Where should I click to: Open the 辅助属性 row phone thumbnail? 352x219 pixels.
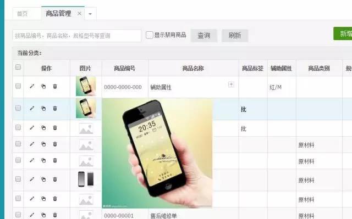point(86,86)
